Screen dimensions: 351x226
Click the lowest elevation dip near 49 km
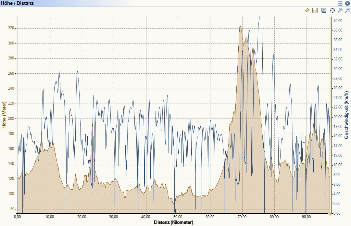coord(175,203)
